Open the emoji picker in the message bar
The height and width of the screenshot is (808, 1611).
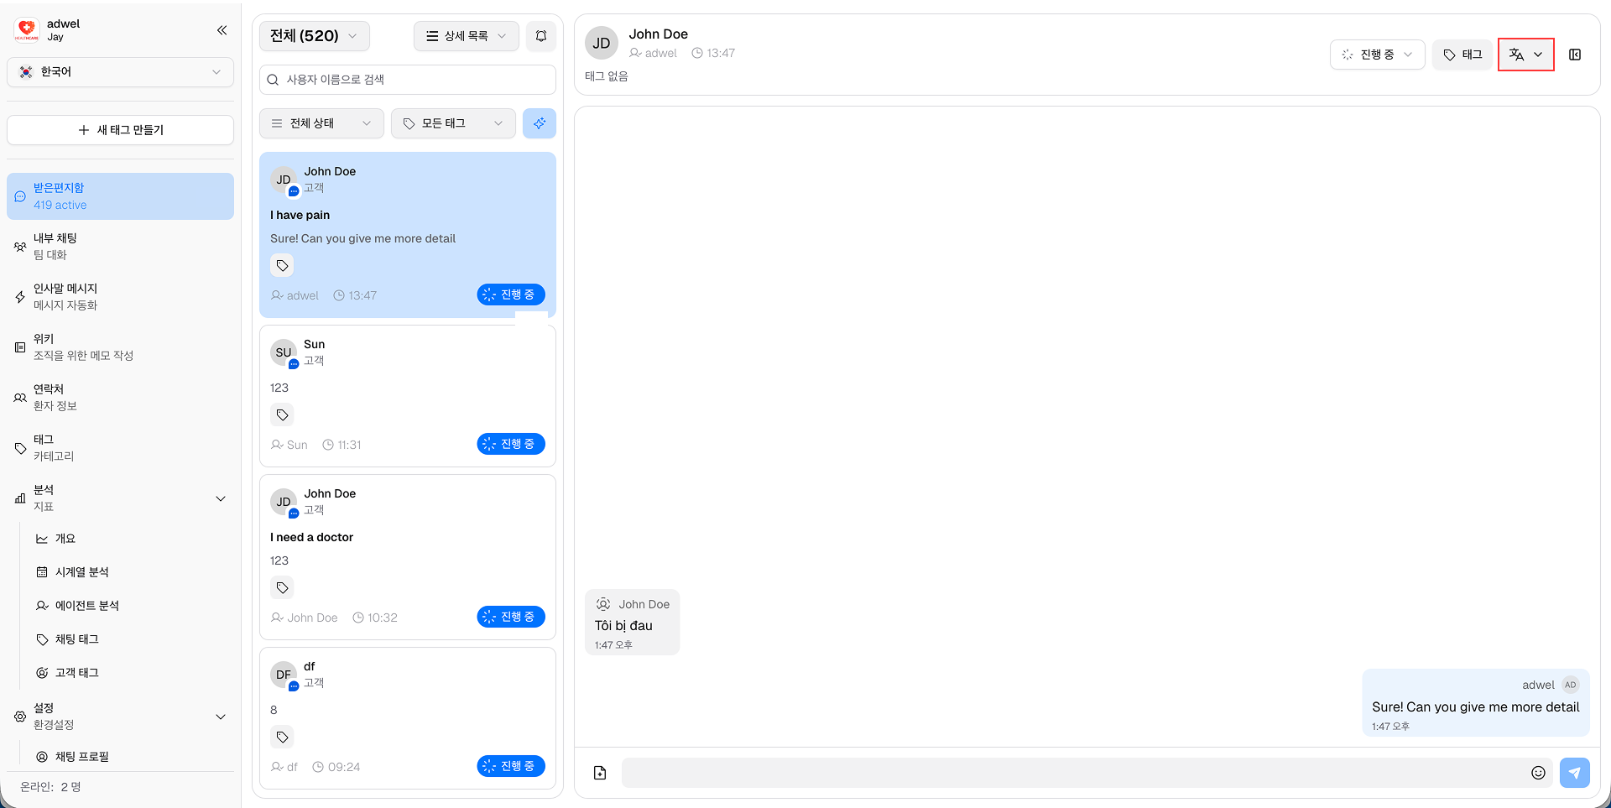point(1539,773)
